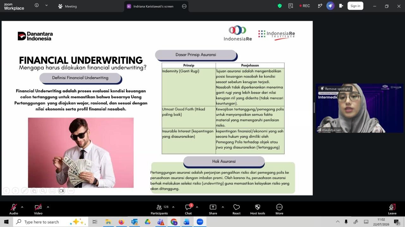Open Google Chrome from the taskbar
The image size is (405, 227).
[x=174, y=222]
